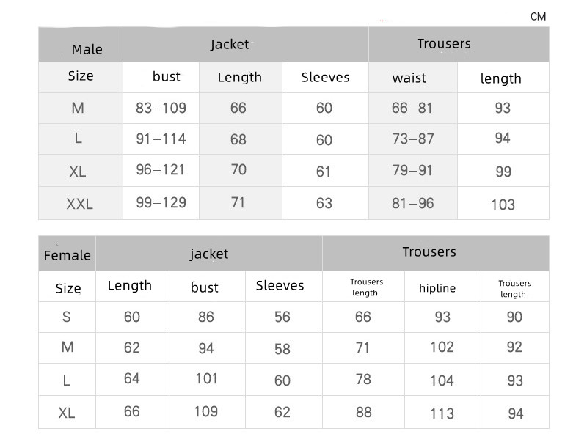Image resolution: width=587 pixels, height=434 pixels.
Task: Select the 73–87 waist value cell
Action: point(412,139)
